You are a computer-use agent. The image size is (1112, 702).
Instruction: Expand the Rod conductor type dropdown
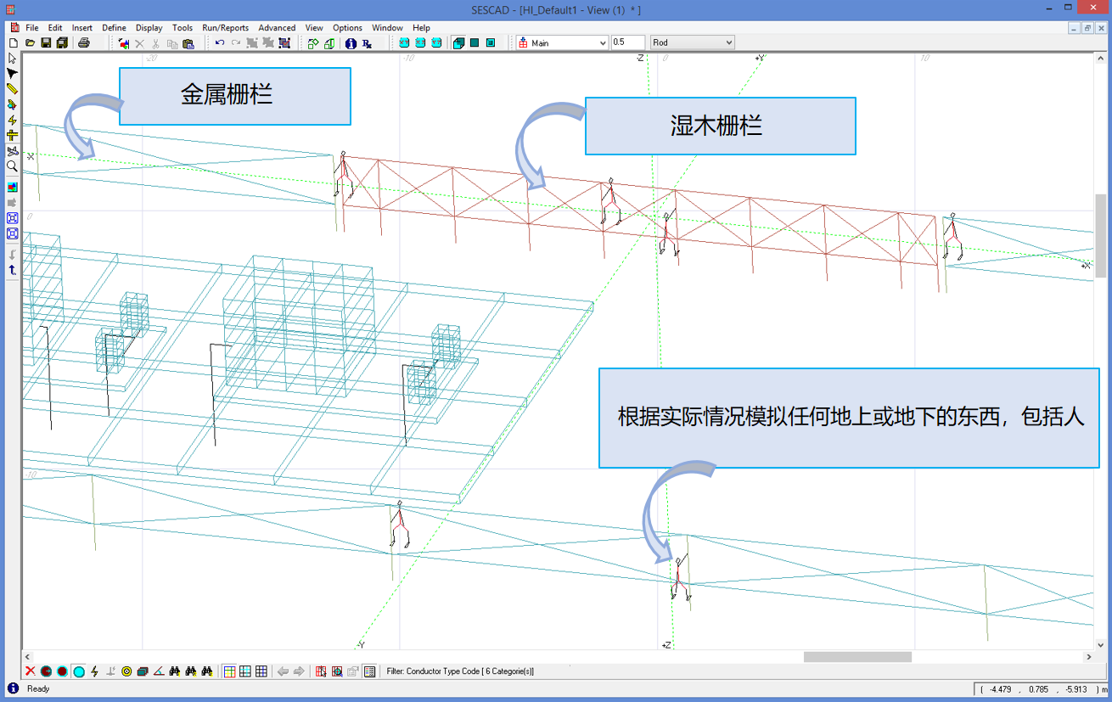728,43
